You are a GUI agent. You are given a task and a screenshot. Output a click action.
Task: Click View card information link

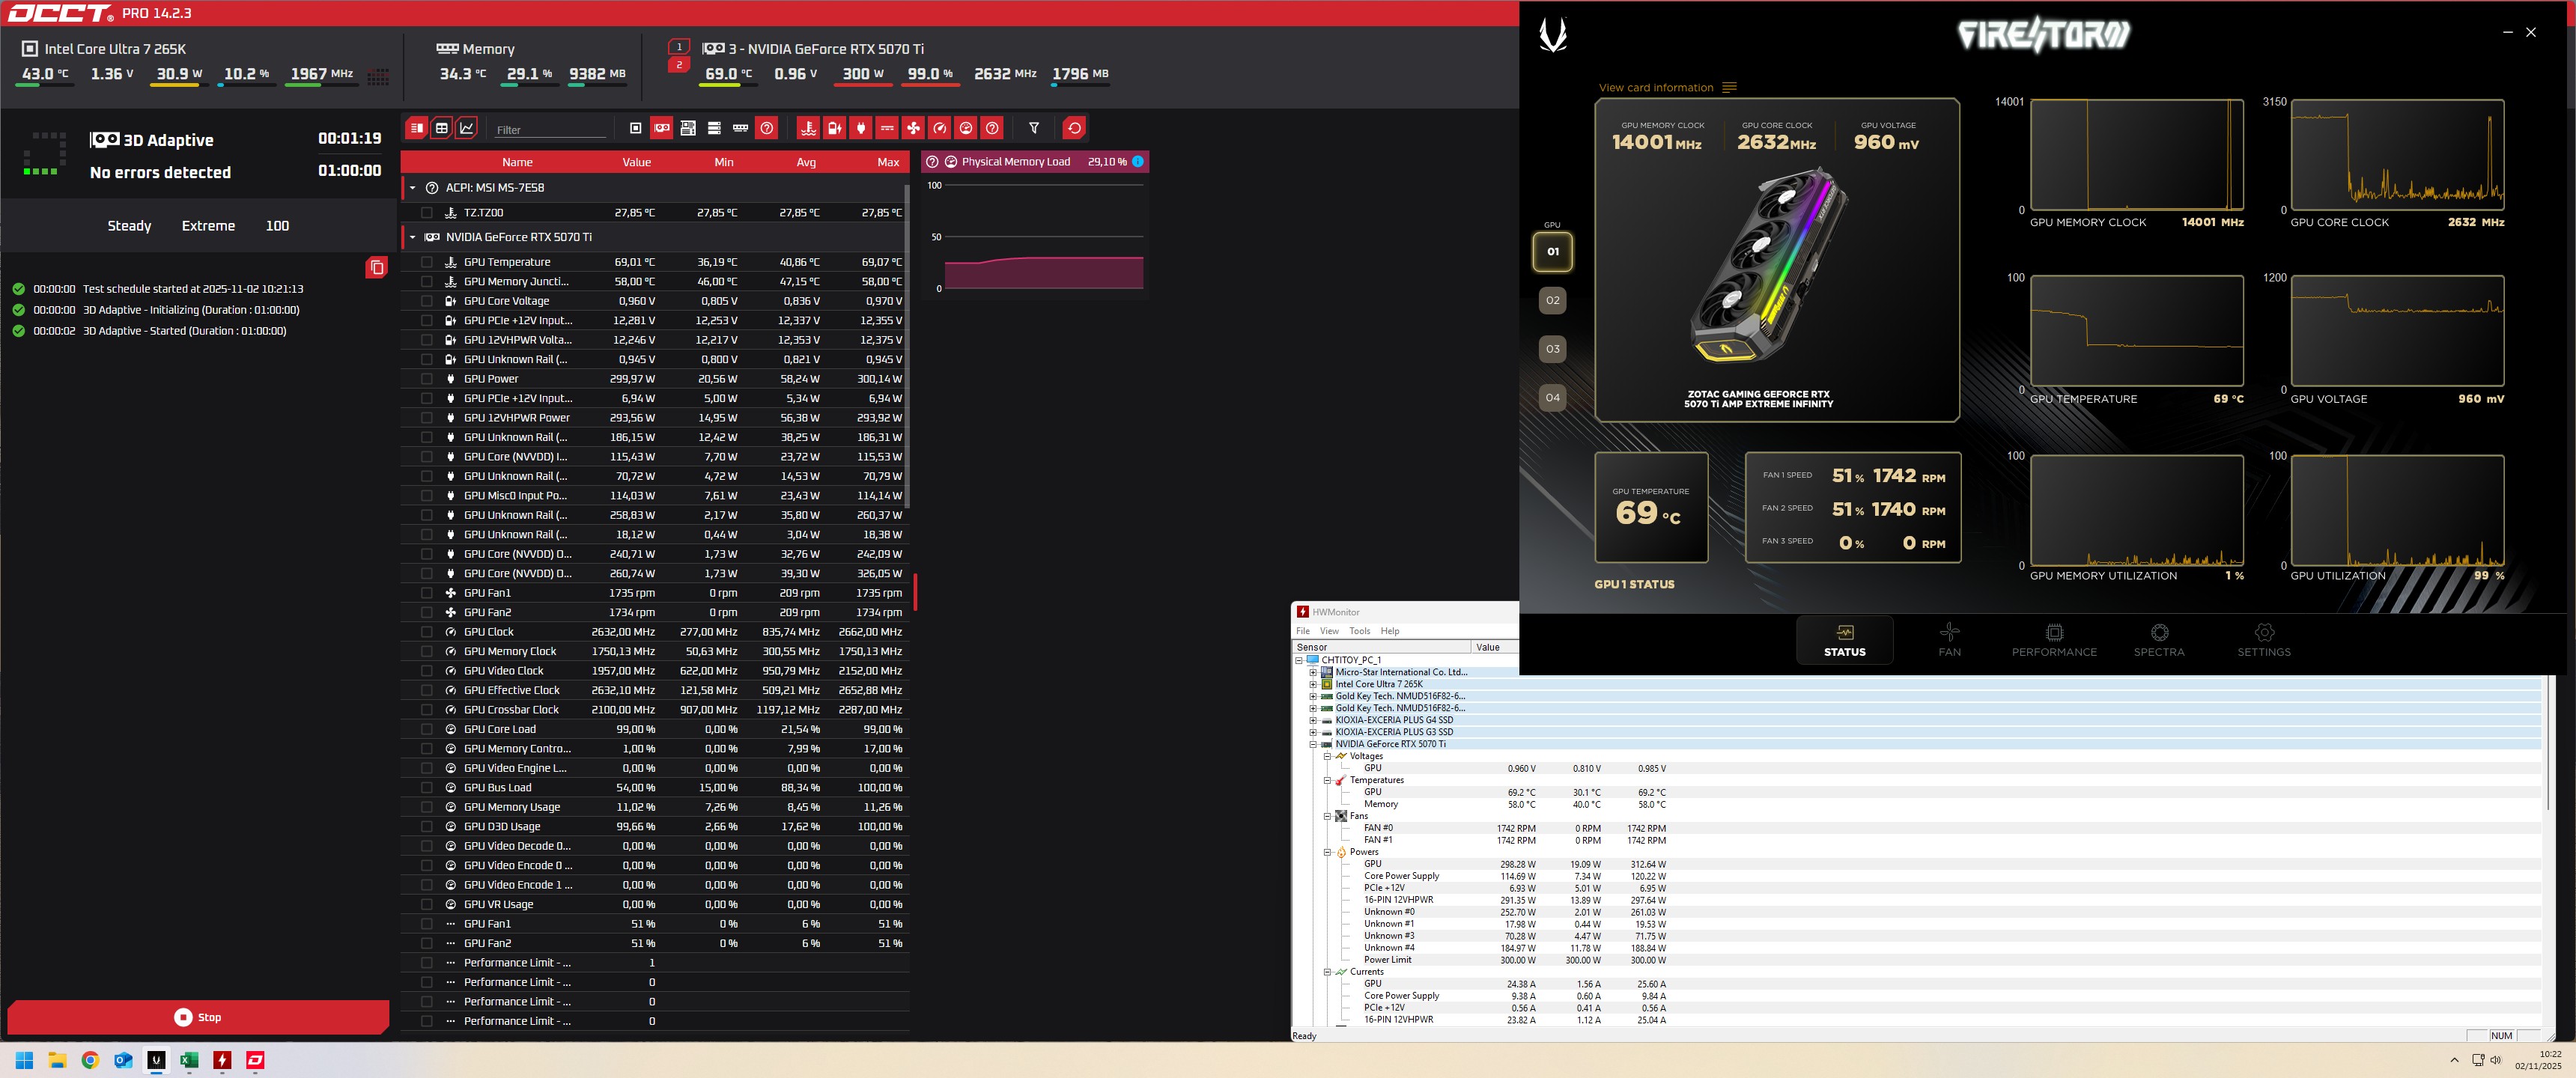(x=1656, y=88)
